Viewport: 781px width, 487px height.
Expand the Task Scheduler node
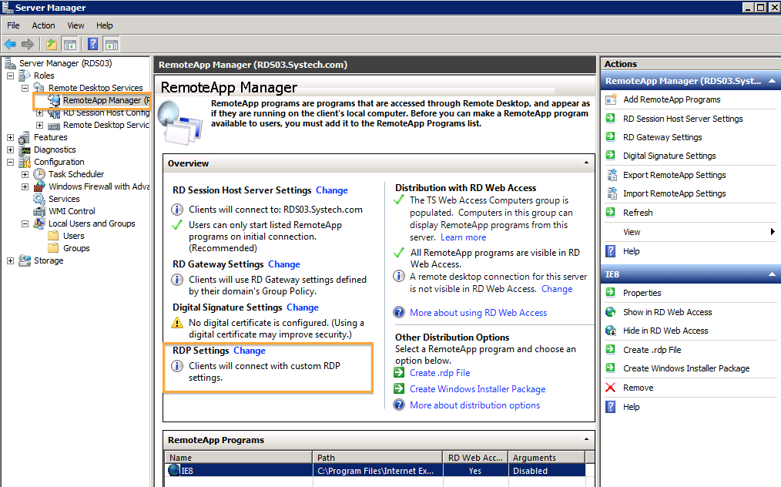(x=25, y=174)
